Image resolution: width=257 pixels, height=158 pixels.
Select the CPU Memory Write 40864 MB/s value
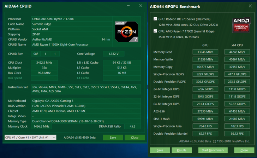[237, 59]
